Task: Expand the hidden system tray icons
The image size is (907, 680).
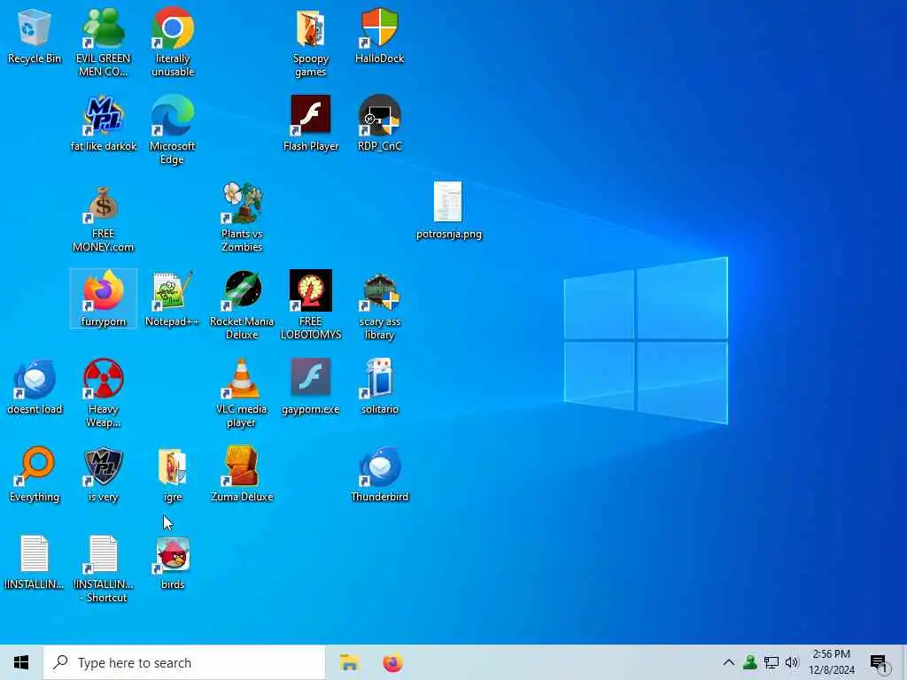Action: coord(729,662)
